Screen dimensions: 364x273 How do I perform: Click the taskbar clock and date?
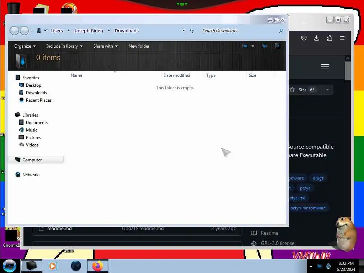(346, 266)
